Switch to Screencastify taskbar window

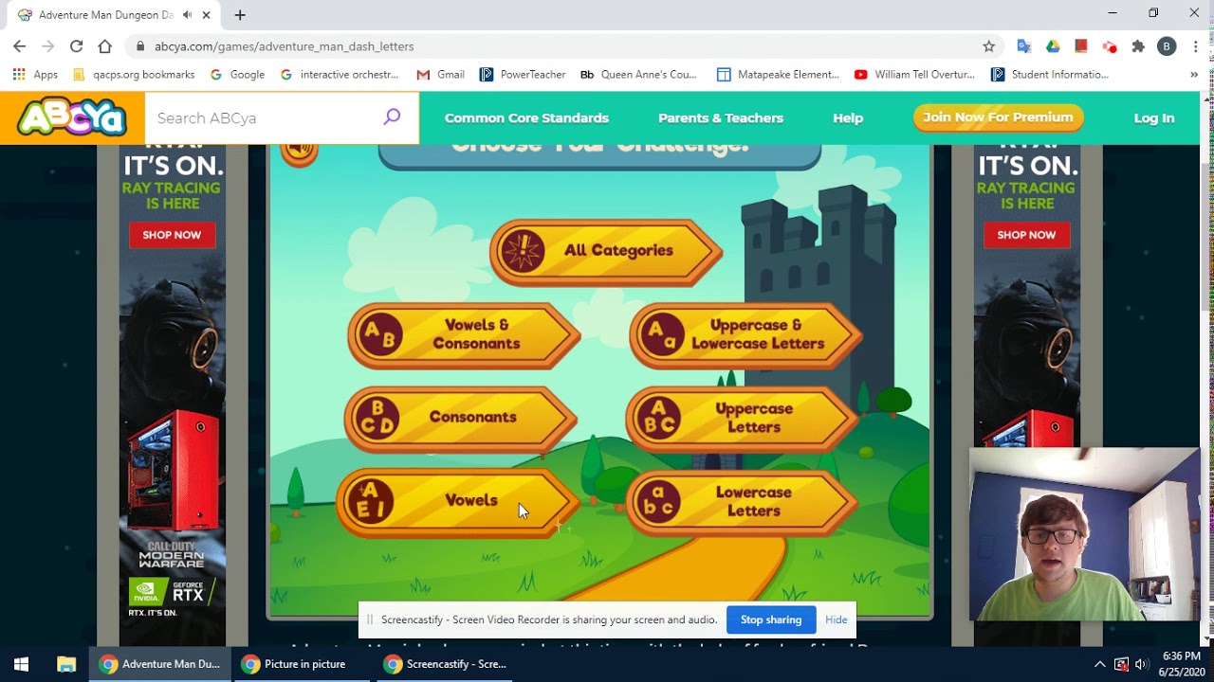tap(444, 664)
